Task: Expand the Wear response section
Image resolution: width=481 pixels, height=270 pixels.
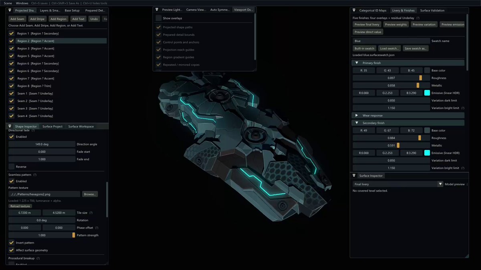Action: pos(357,116)
